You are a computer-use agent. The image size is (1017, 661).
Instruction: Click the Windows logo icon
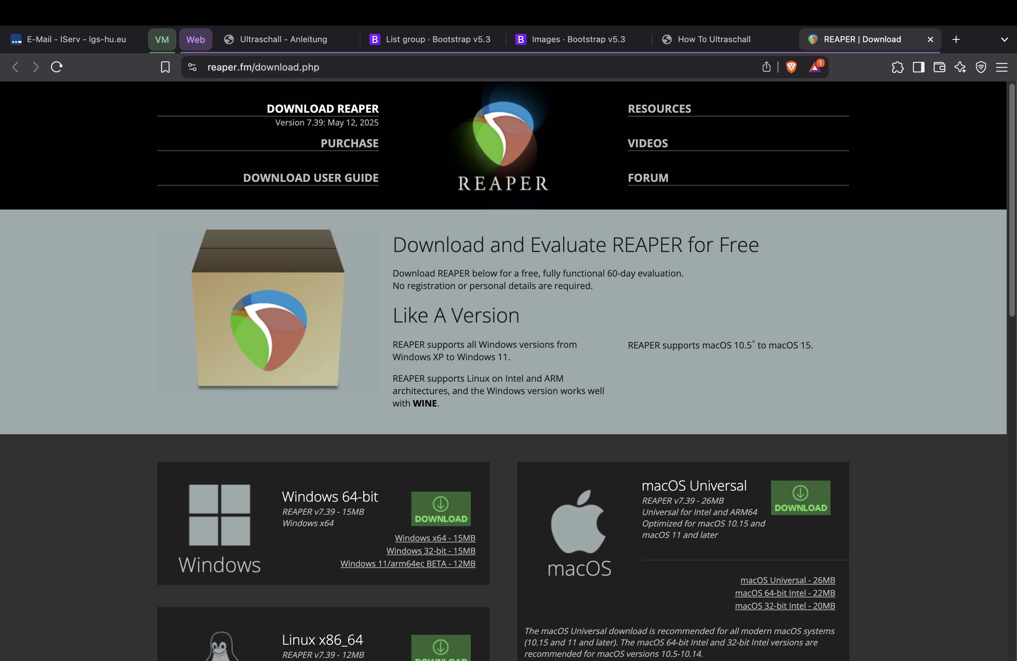point(220,515)
